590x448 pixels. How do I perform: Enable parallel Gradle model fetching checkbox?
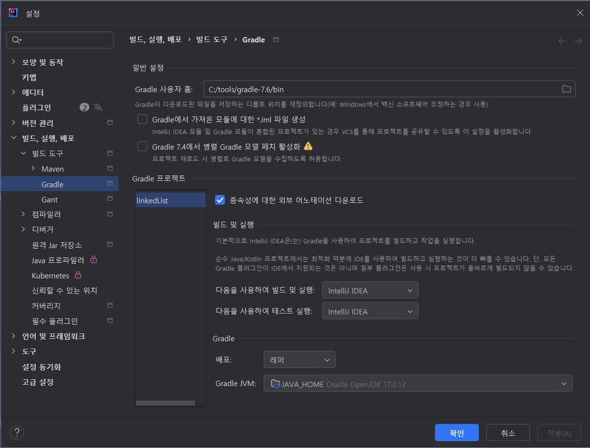(142, 146)
